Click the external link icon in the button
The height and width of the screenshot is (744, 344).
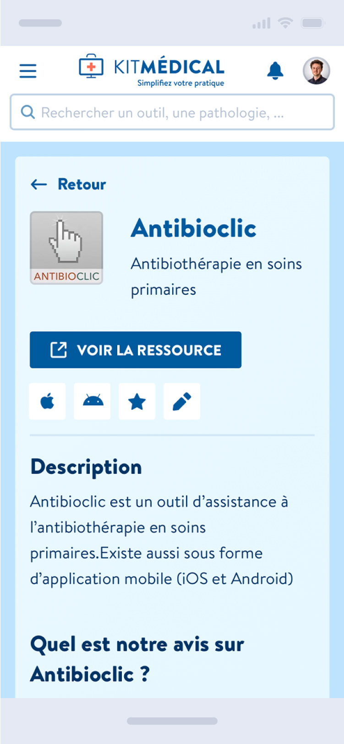[59, 350]
